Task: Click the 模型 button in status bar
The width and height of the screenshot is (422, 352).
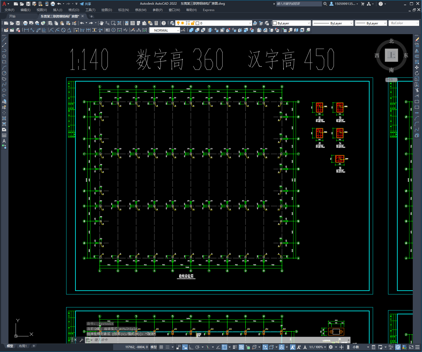Action: [x=154, y=347]
